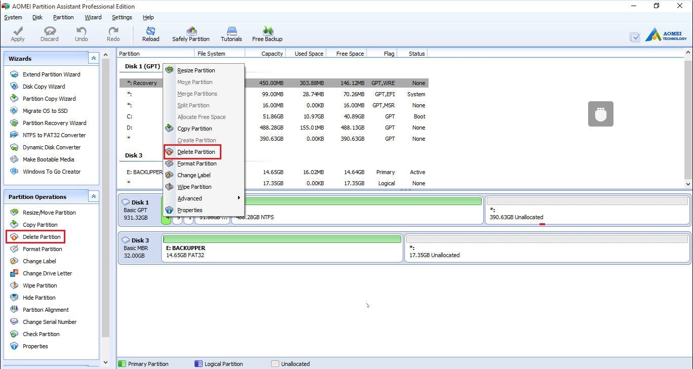The height and width of the screenshot is (369, 693).
Task: Open the Disk menu
Action: click(37, 17)
